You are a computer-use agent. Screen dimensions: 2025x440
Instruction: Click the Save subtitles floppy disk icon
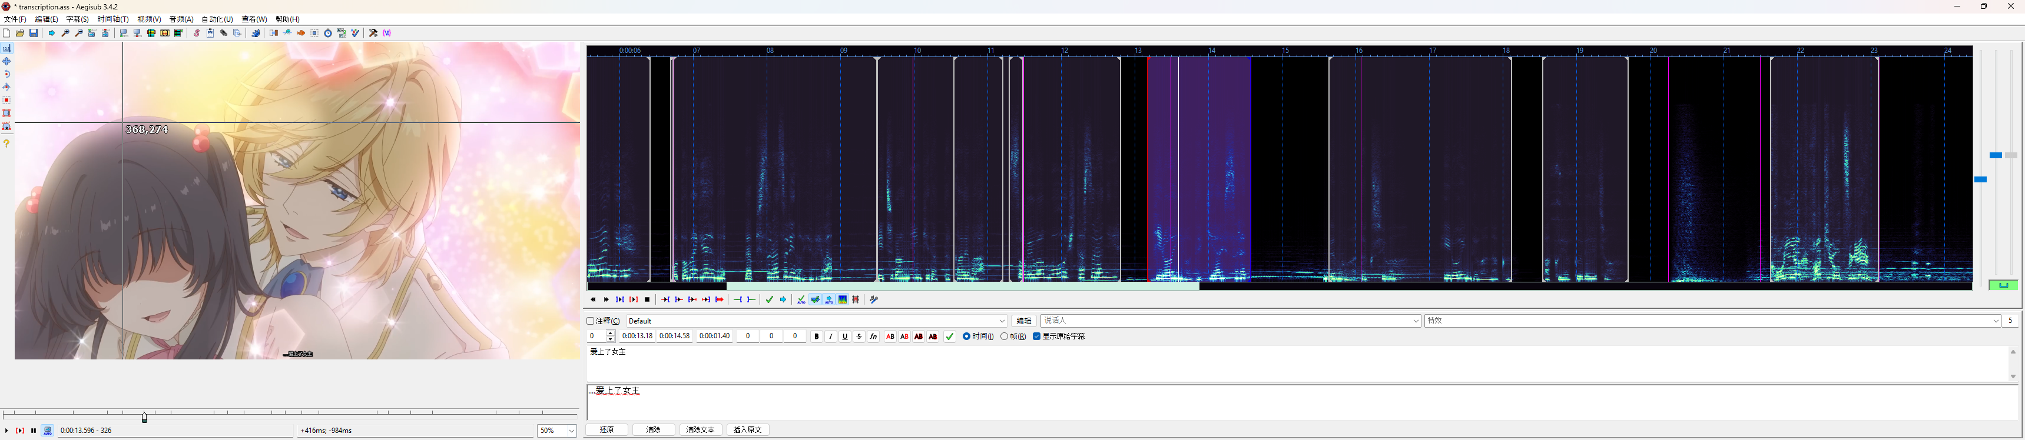(34, 33)
